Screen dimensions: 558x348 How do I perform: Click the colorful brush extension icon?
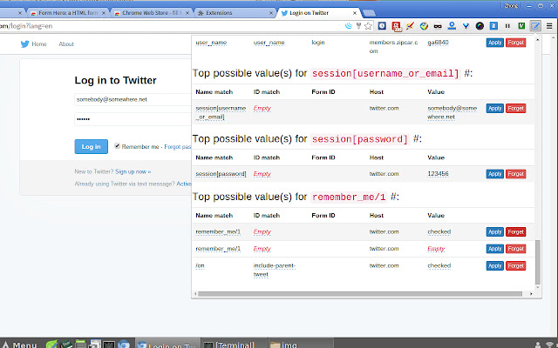click(410, 25)
